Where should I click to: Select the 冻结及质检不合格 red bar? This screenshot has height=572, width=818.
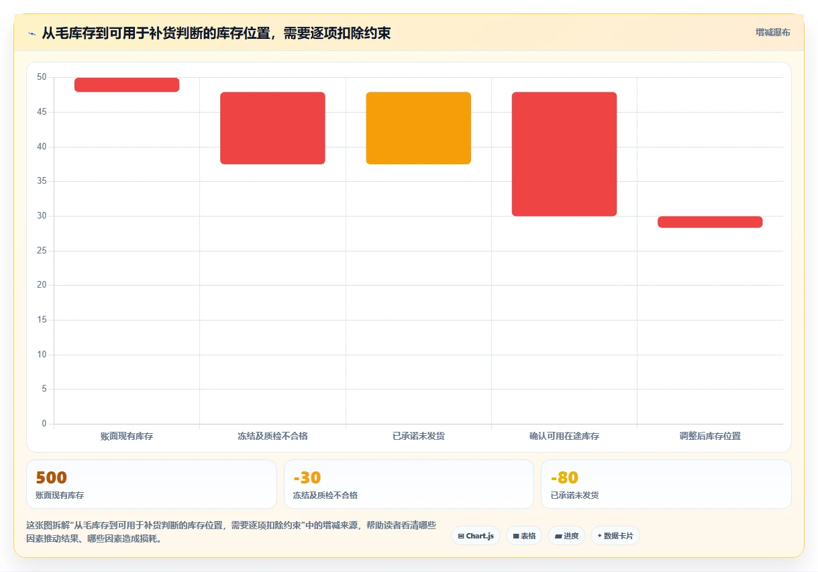coord(272,128)
